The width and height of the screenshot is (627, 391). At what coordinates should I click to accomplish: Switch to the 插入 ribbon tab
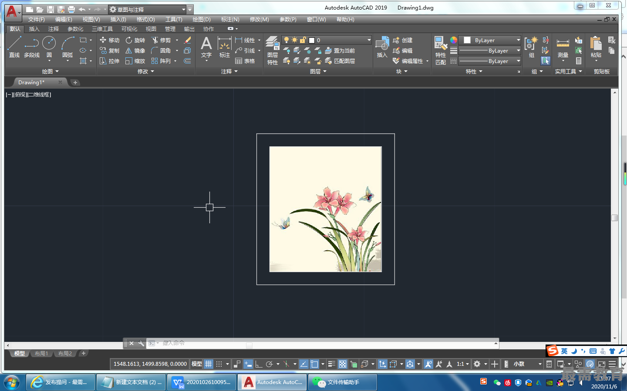(34, 29)
